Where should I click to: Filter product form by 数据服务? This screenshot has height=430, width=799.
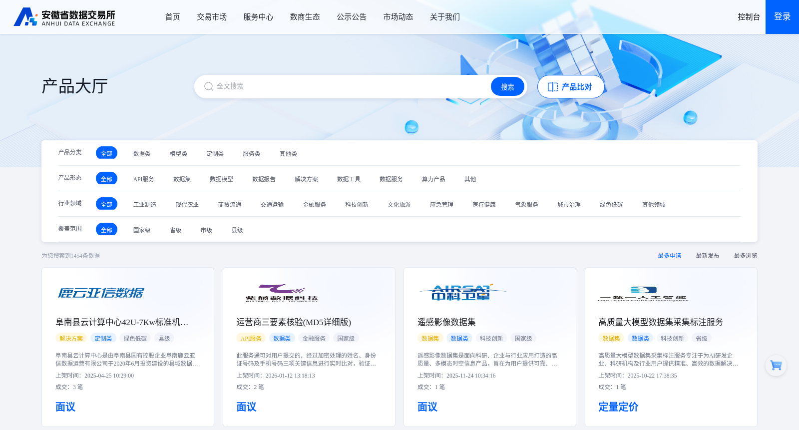point(391,179)
